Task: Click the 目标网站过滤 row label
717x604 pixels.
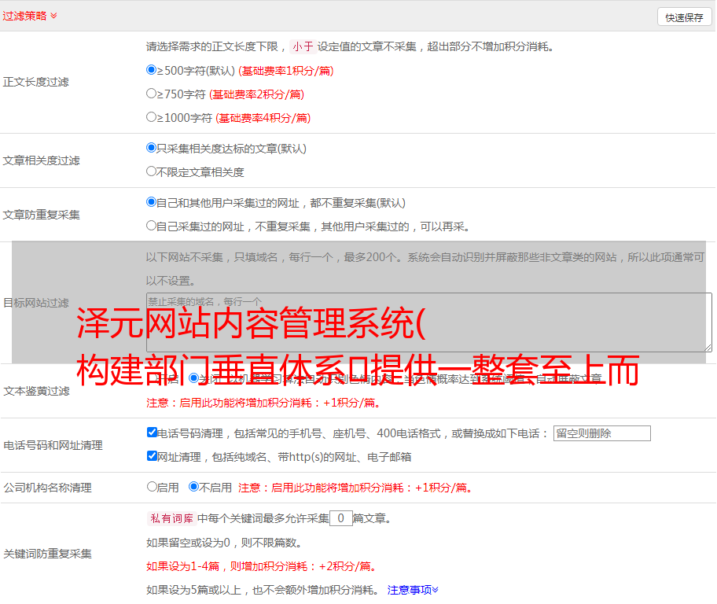Action: (x=35, y=303)
